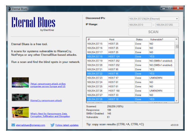Click the Vulnerable count 61
Viewport: 194px width, 132px height.
pyautogui.click(x=108, y=117)
